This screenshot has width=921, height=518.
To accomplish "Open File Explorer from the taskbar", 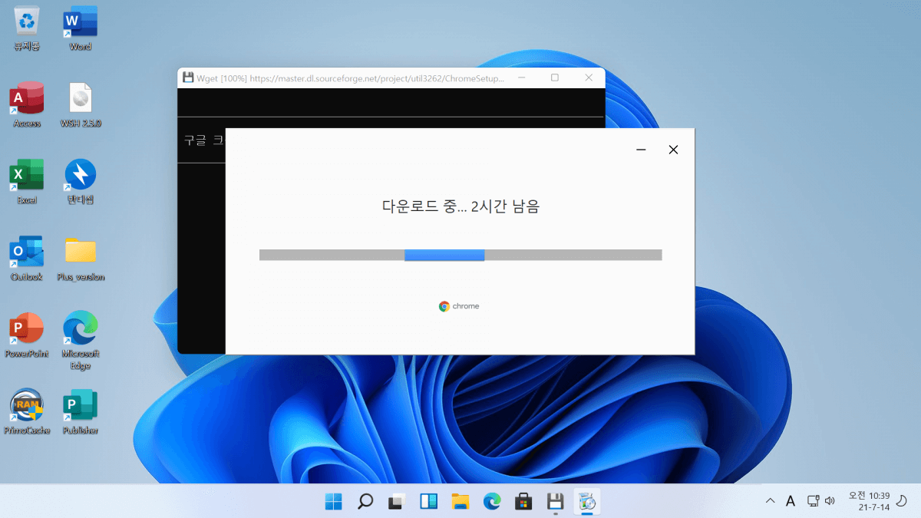I will [x=460, y=502].
